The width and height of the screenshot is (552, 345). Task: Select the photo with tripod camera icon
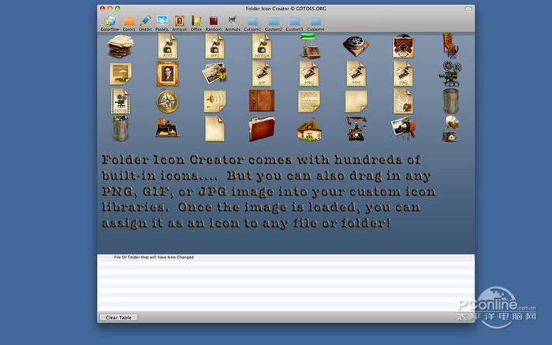pyautogui.click(x=403, y=128)
